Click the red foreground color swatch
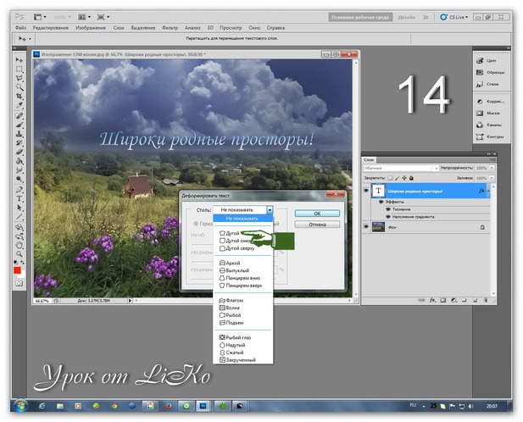Image resolution: width=523 pixels, height=422 pixels. pyautogui.click(x=17, y=270)
